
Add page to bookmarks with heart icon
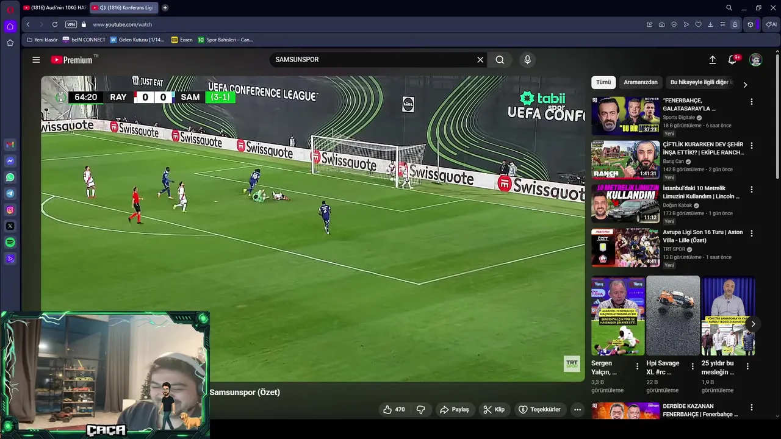pyautogui.click(x=699, y=24)
